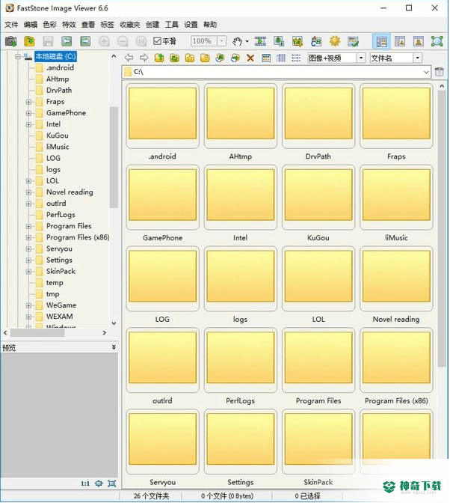Open the 特效 menu
Screen dimensions: 450x503
pyautogui.click(x=69, y=25)
